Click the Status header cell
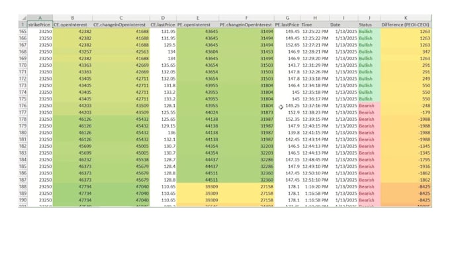Viewport: 450px width, 253px height. click(369, 24)
